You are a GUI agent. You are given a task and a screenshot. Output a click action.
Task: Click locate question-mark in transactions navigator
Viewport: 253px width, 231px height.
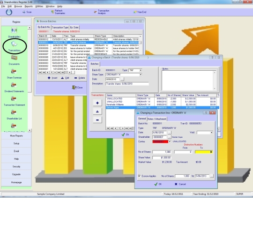(119, 128)
